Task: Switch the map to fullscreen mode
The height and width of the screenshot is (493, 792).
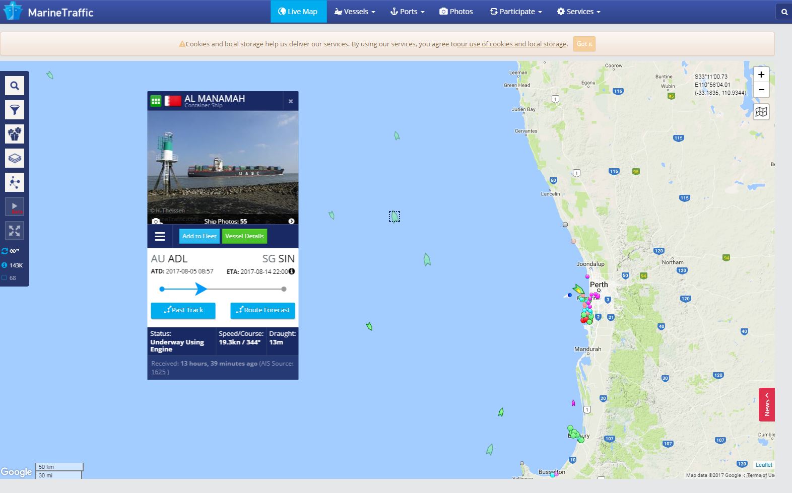Action: 15,231
